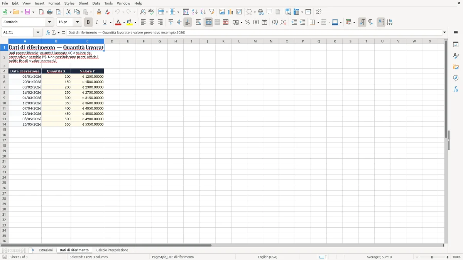Insert Chart toolbar icon
Screen dimensions: 463x260
(x=231, y=12)
